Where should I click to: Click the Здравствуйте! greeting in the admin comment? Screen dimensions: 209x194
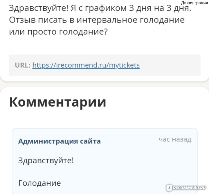46,160
